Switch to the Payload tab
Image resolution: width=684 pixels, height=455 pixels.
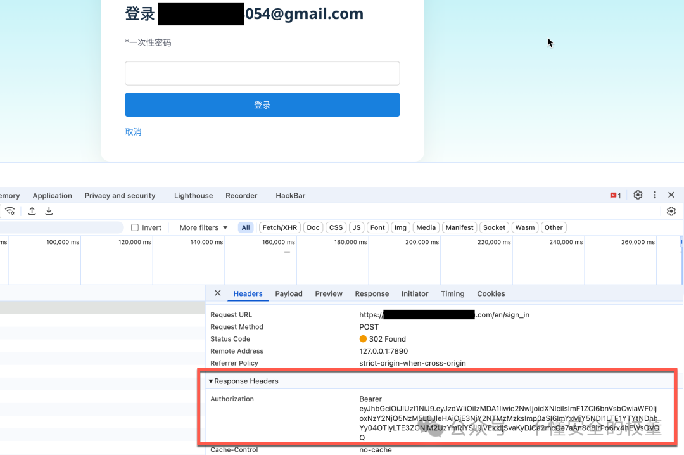tap(289, 293)
